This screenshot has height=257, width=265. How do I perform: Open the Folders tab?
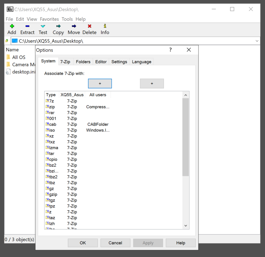[x=83, y=62]
